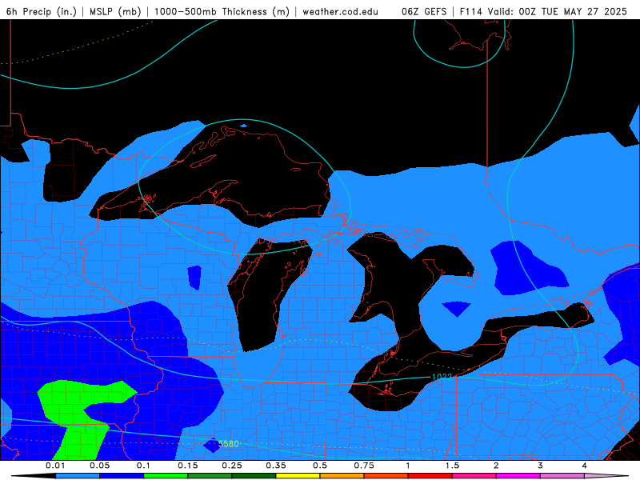Click the "6h Precip (in.)" title text
The image size is (640, 480).
42,11
